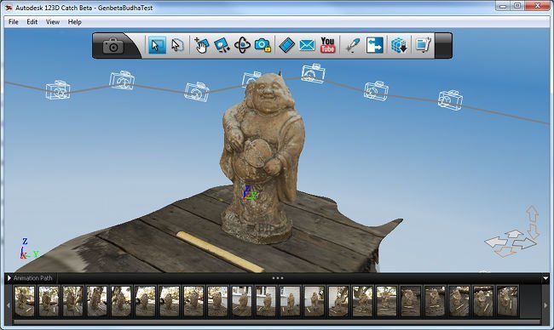Viewport: 554px width, 330px height.
Task: Select the rightmost camera frustum in 3D view
Action: (450, 100)
